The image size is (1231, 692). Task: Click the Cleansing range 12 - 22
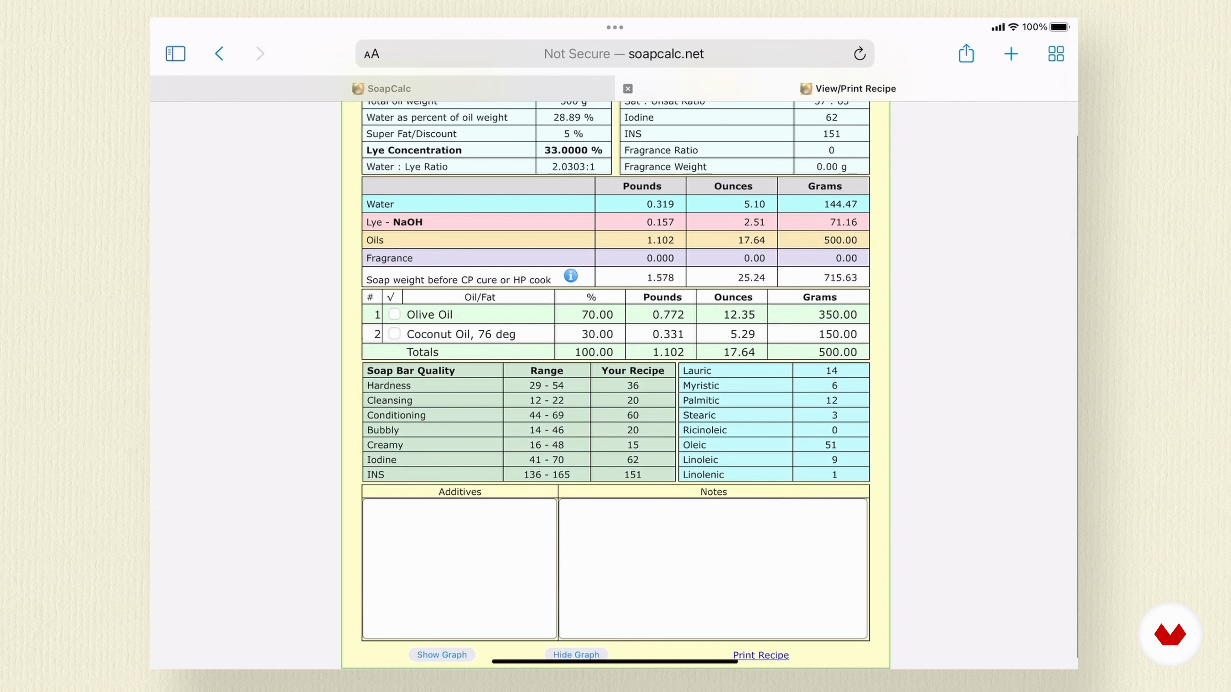(546, 400)
